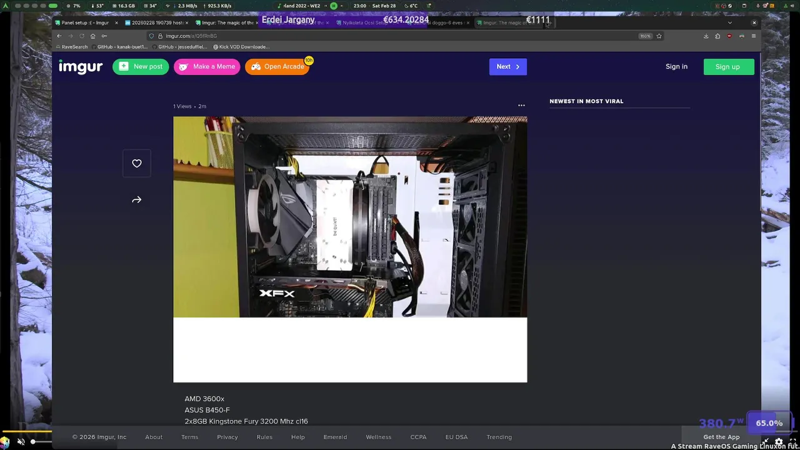Click the 16.3 GB memory indicator in top panel
The image size is (800, 450).
point(122,6)
